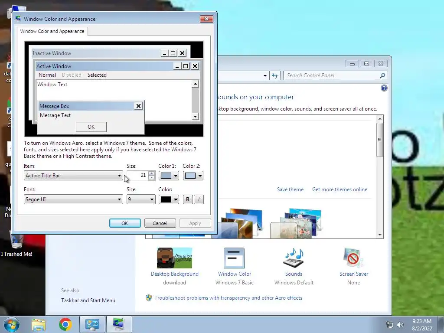Image resolution: width=444 pixels, height=333 pixels.
Task: Select the nature collage theme thumbnail
Action: 296,224
